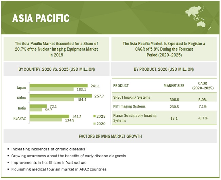
Task: Select the By Country 2020 vs. 2025 header
Action: pyautogui.click(x=56, y=69)
